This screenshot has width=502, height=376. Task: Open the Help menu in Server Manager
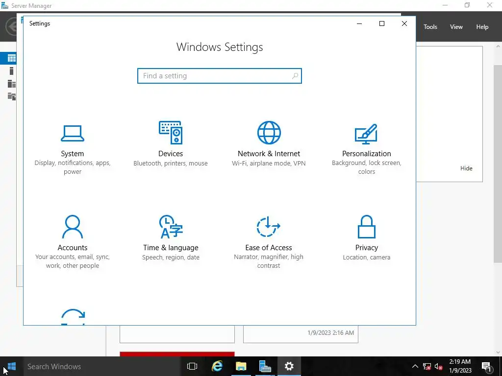(482, 27)
